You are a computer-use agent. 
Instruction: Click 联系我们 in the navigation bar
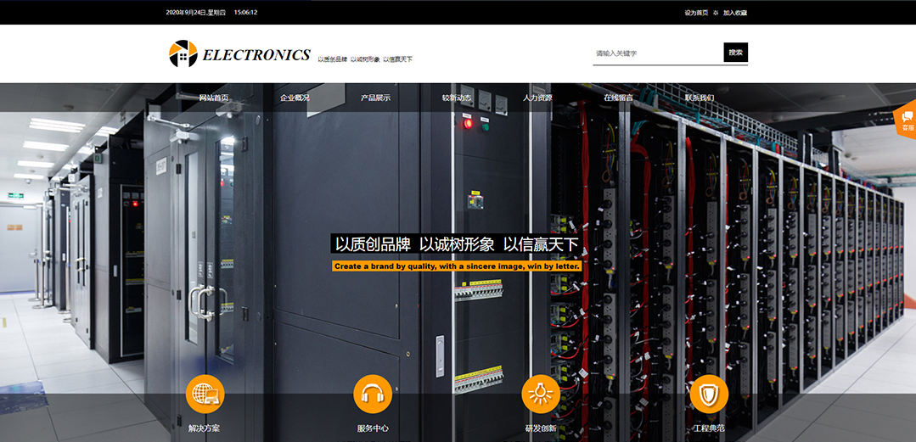tap(700, 98)
